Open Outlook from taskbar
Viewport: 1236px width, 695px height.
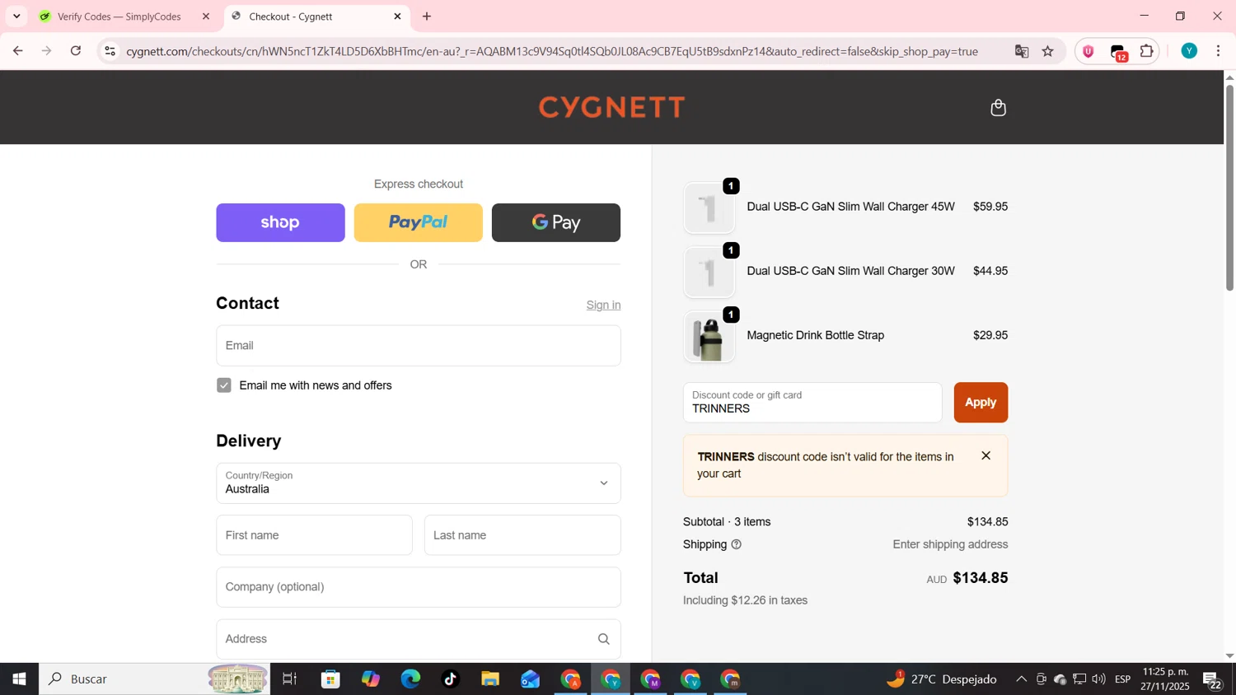[530, 679]
